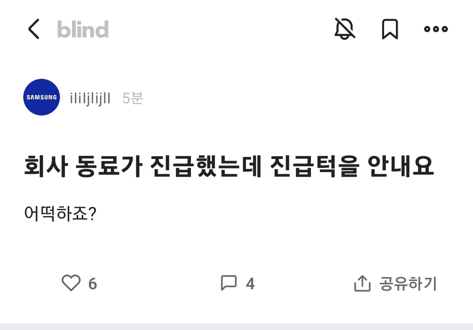
Task: Tap the word 진급턱을 in the title
Action: (x=309, y=167)
